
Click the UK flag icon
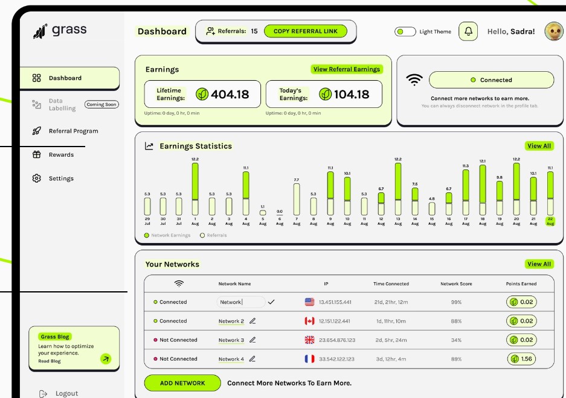coord(309,340)
